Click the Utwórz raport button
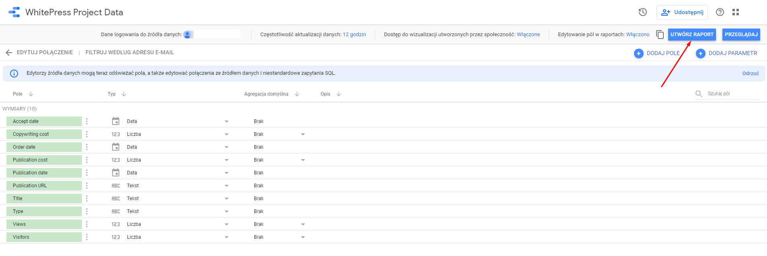 tap(692, 35)
